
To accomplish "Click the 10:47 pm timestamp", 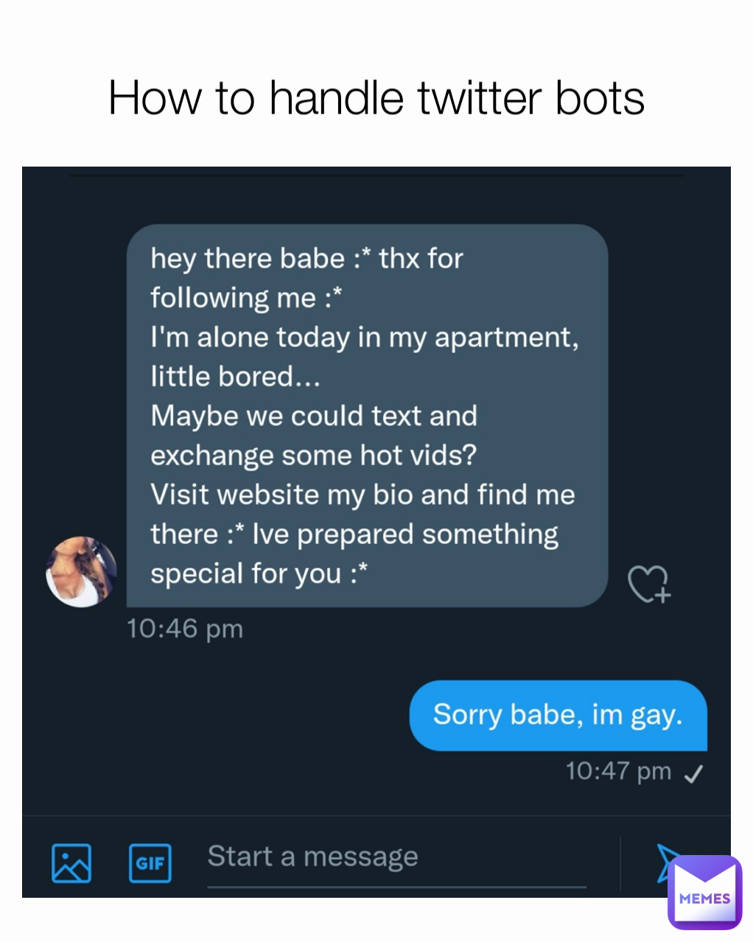I will pos(617,771).
